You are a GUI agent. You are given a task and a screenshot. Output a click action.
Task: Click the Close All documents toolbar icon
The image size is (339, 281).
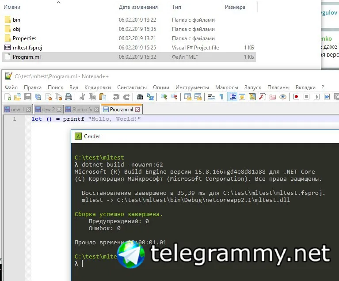(58, 97)
